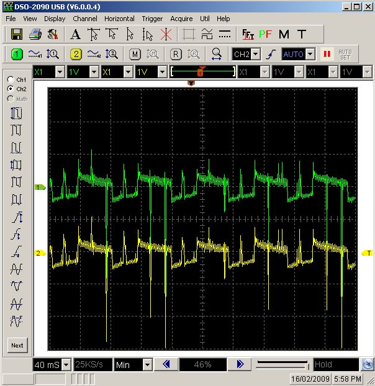Screen dimensions: 375x386
Task: Click the T toolbar icon
Action: point(301,34)
